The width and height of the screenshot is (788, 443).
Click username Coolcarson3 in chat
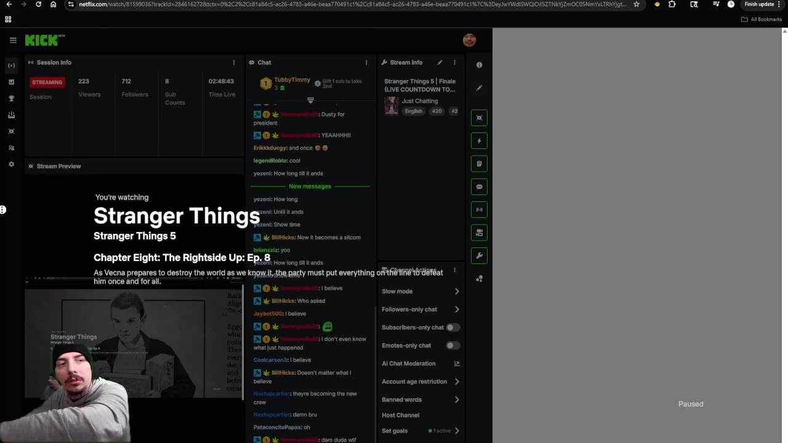[x=271, y=360]
